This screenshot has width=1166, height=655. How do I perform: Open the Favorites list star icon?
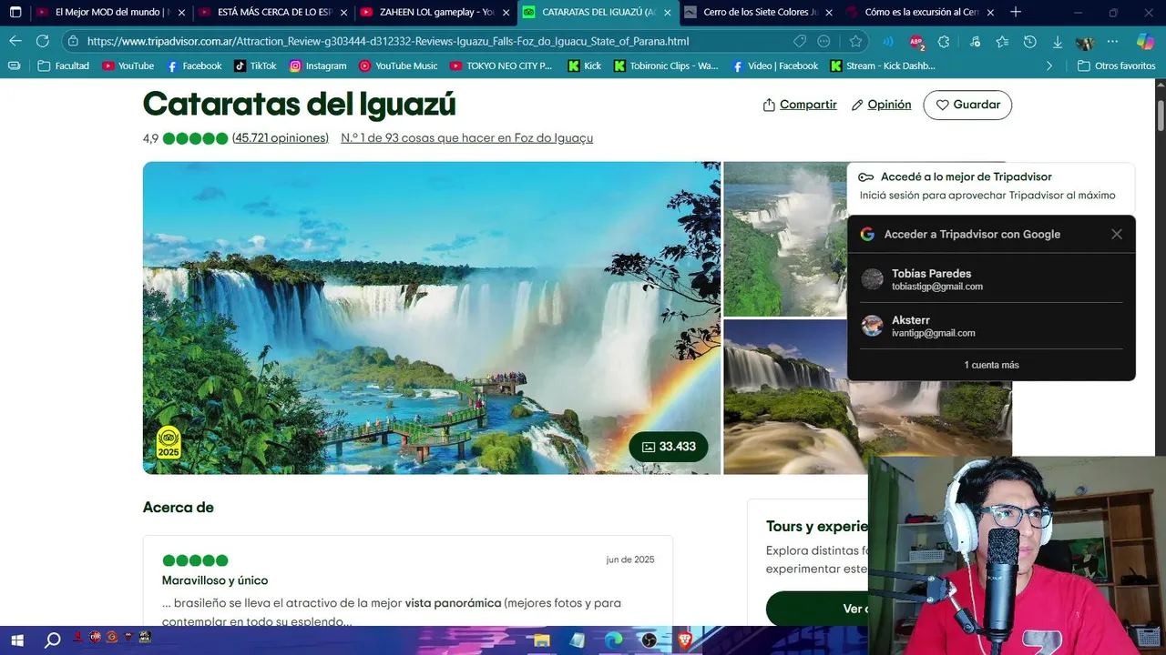(x=1002, y=42)
